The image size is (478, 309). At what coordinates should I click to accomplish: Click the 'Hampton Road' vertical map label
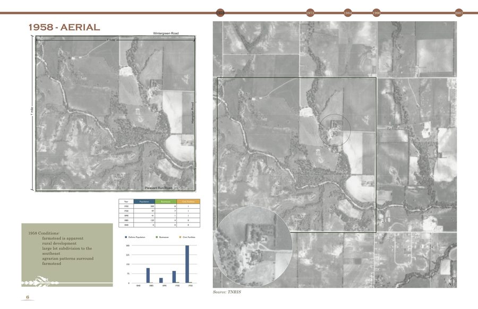point(192,112)
